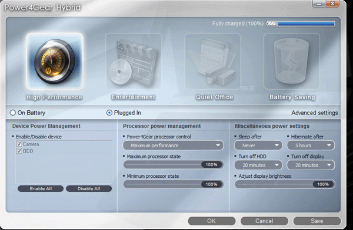This screenshot has height=230, width=353.
Task: Click the Device Power Management heading
Action: 46,126
